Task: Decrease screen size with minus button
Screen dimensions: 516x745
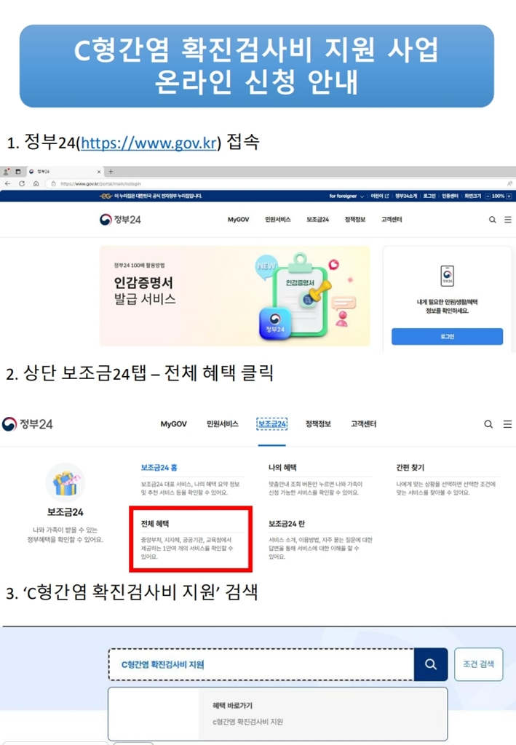Action: point(488,196)
